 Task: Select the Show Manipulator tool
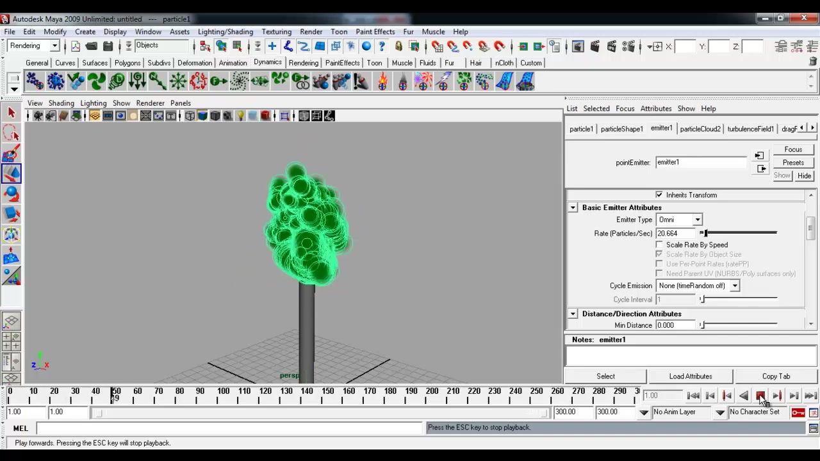click(x=11, y=276)
